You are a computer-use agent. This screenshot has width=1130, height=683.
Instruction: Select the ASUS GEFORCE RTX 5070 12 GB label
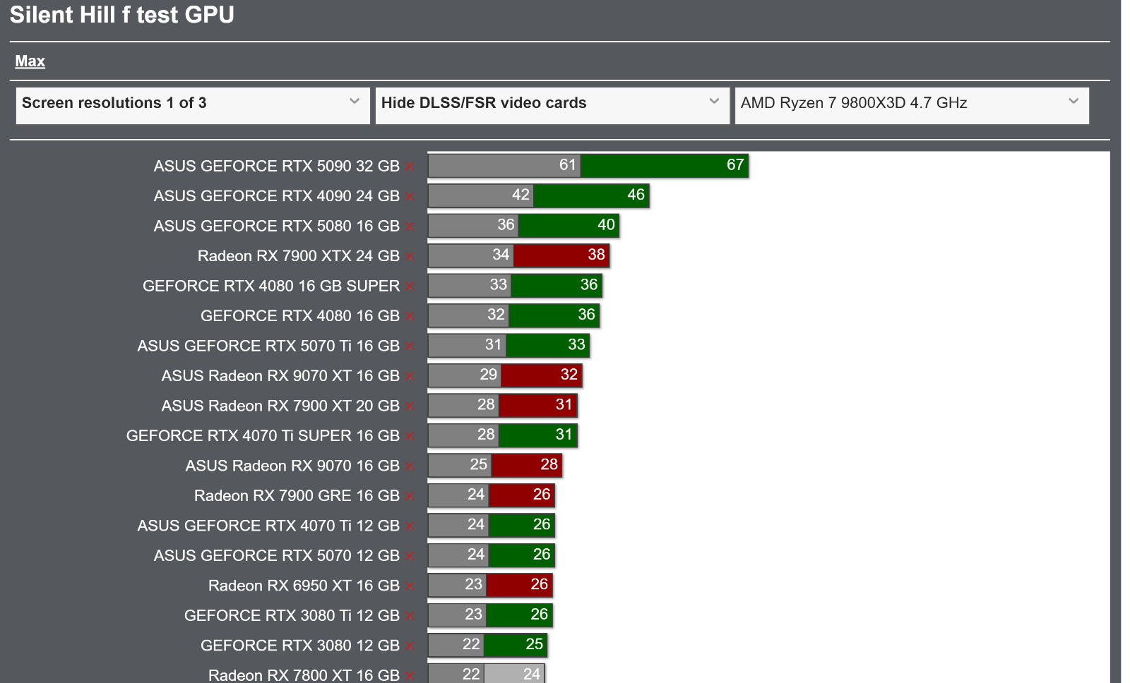(277, 556)
